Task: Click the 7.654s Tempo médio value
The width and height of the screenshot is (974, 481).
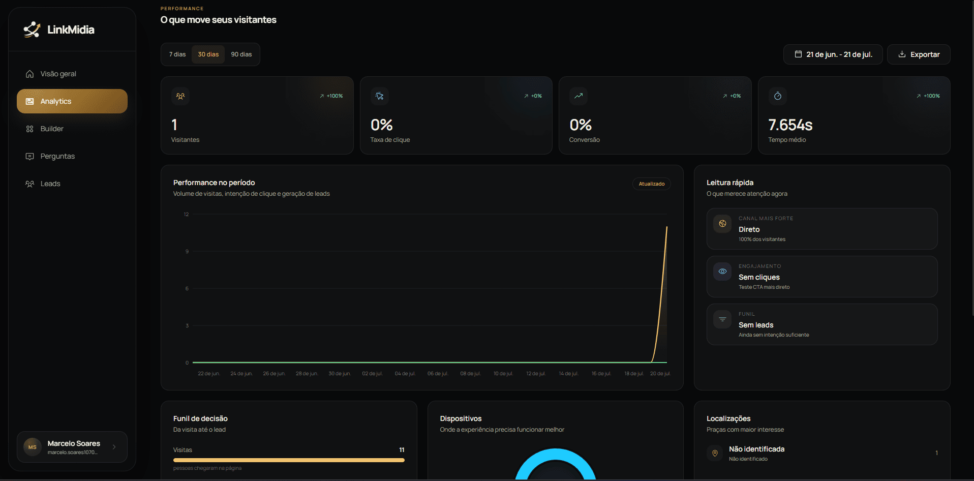Action: coord(790,125)
